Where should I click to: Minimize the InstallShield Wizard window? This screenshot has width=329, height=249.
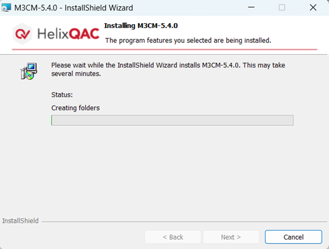(251, 8)
